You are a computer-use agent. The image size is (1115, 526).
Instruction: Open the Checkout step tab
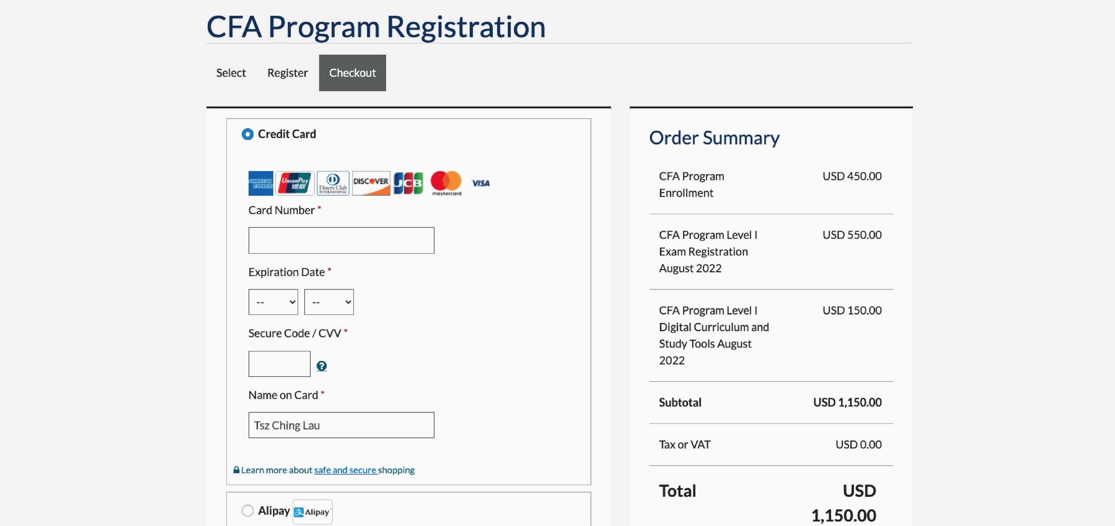pos(352,73)
